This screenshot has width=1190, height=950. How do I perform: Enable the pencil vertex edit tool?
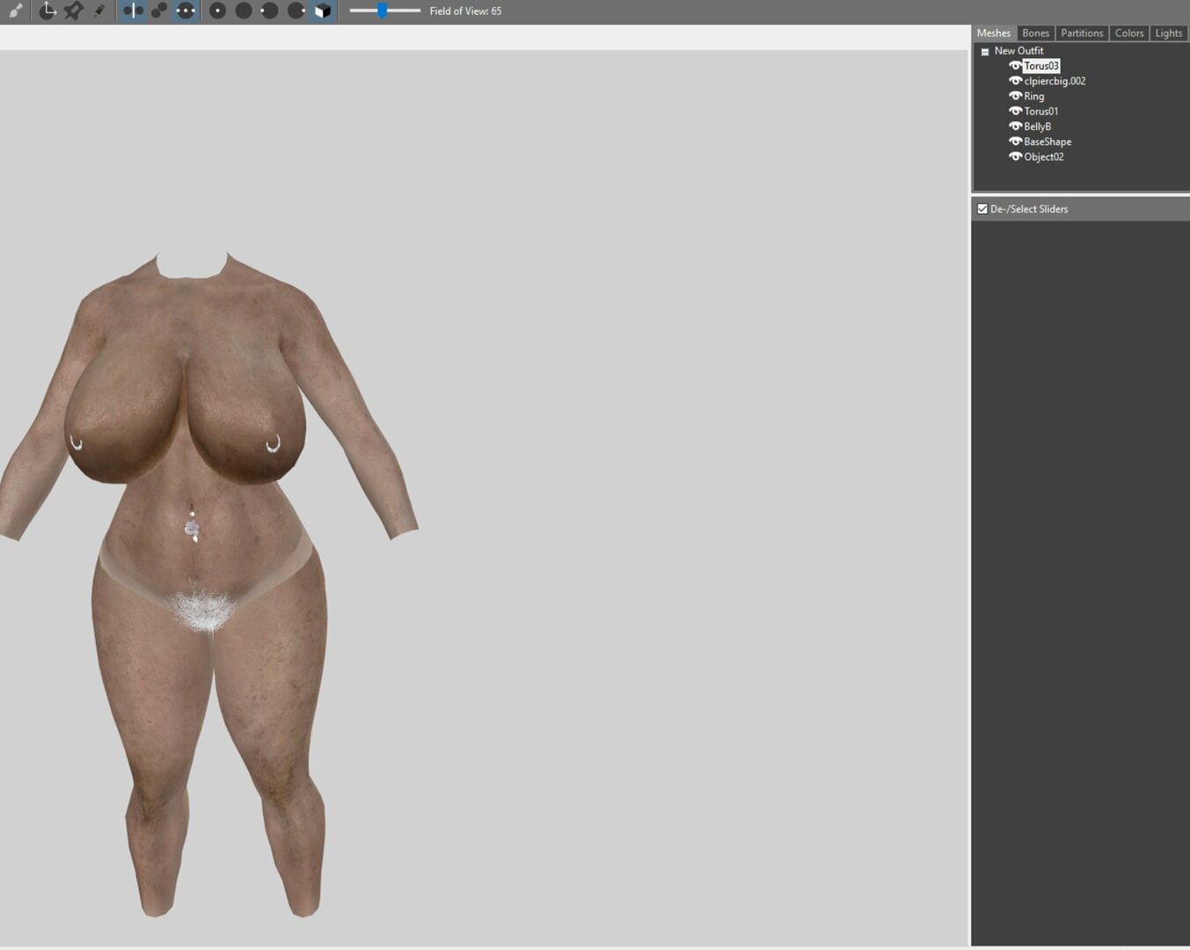click(99, 11)
